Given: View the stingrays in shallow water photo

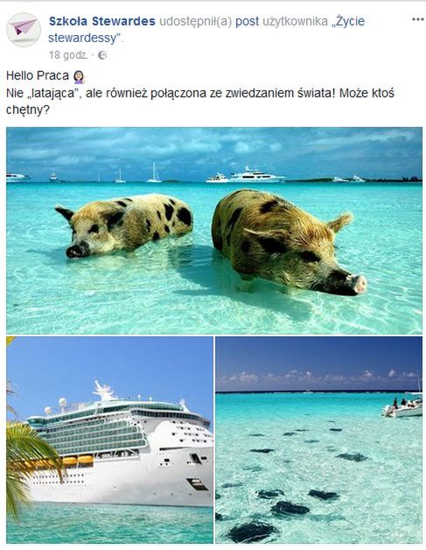Looking at the screenshot, I should pyautogui.click(x=318, y=440).
